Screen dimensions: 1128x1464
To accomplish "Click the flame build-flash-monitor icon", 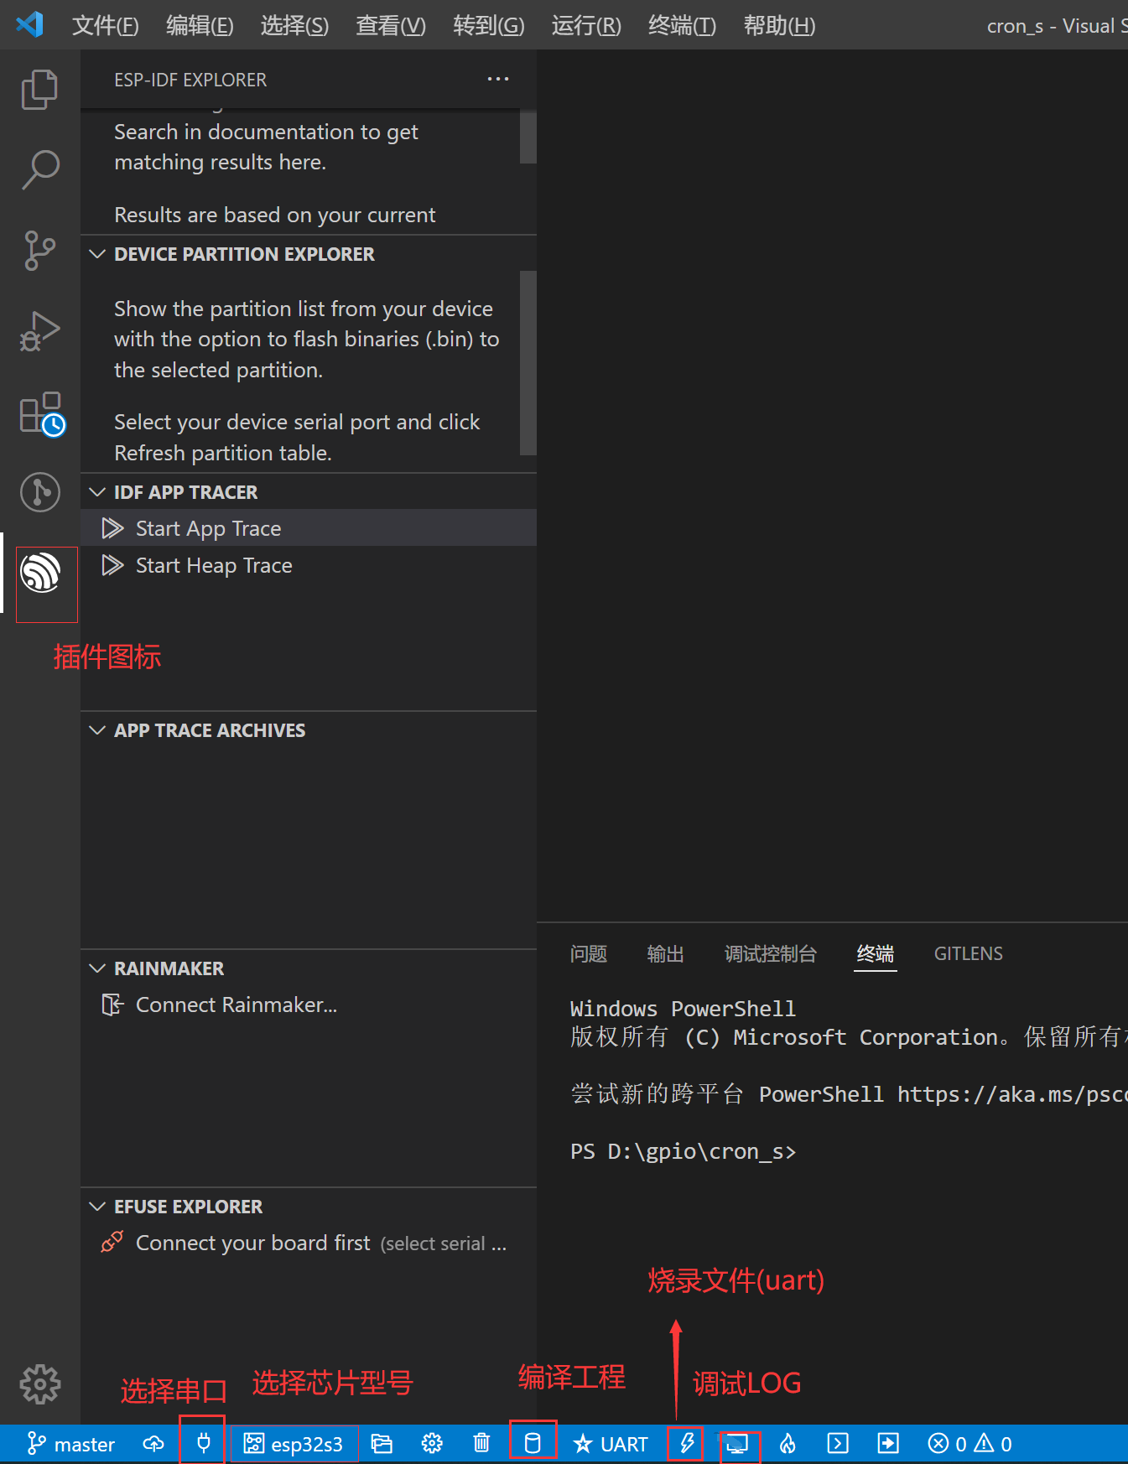I will point(788,1443).
